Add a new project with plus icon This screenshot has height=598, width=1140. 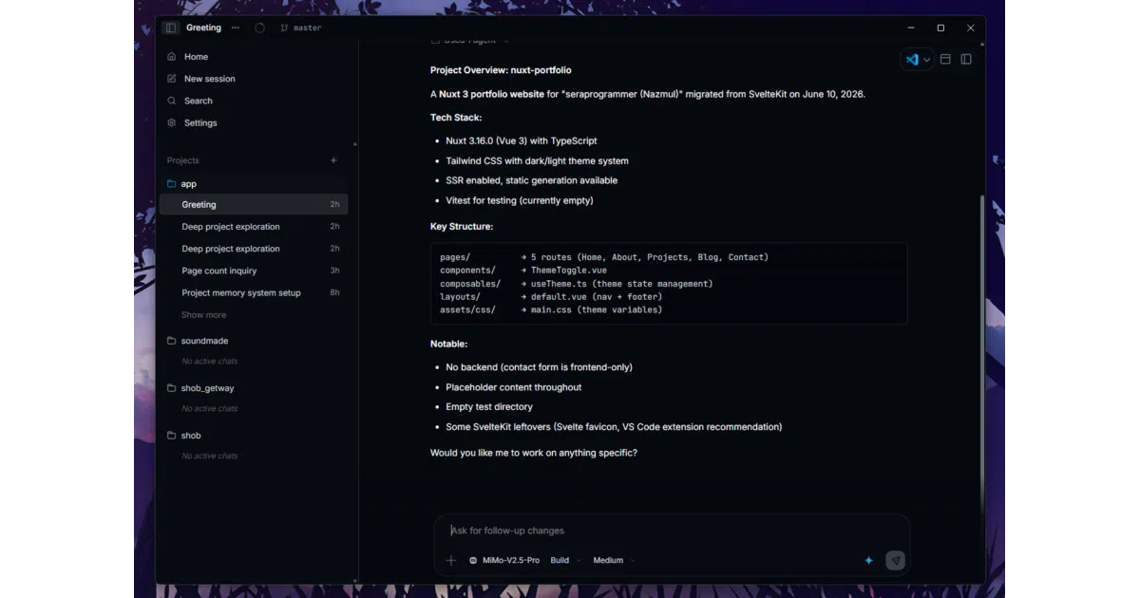333,160
